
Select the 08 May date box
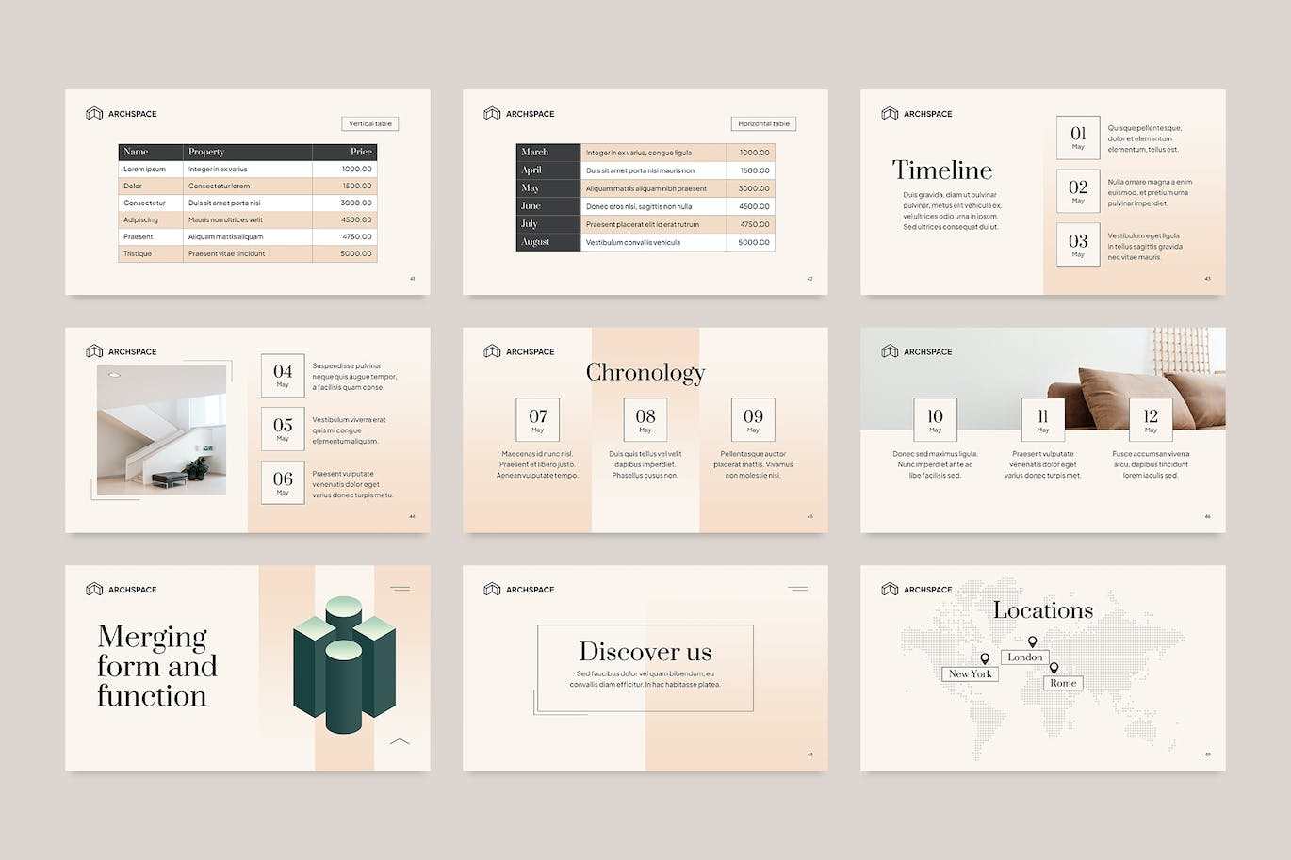point(645,420)
